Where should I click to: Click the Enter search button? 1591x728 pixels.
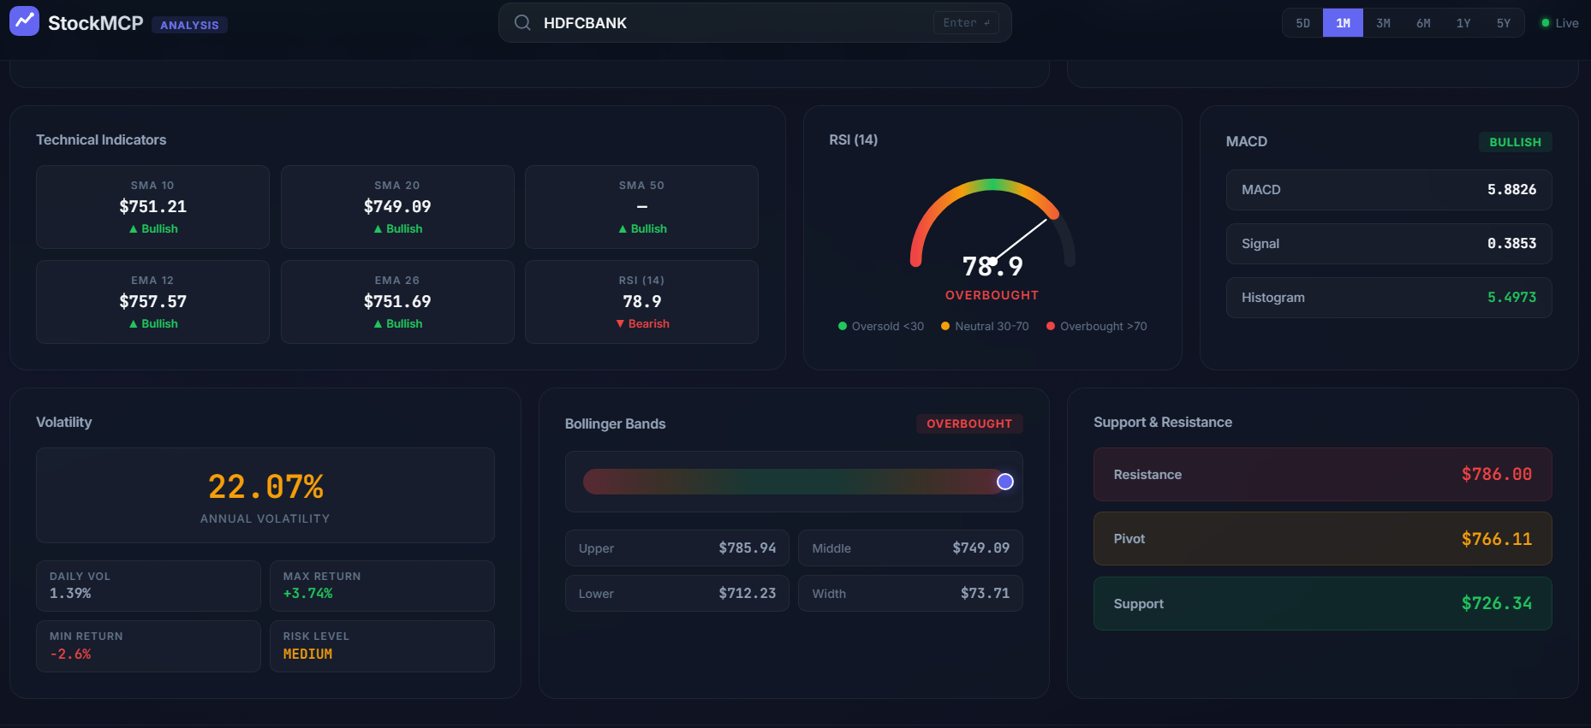click(966, 23)
